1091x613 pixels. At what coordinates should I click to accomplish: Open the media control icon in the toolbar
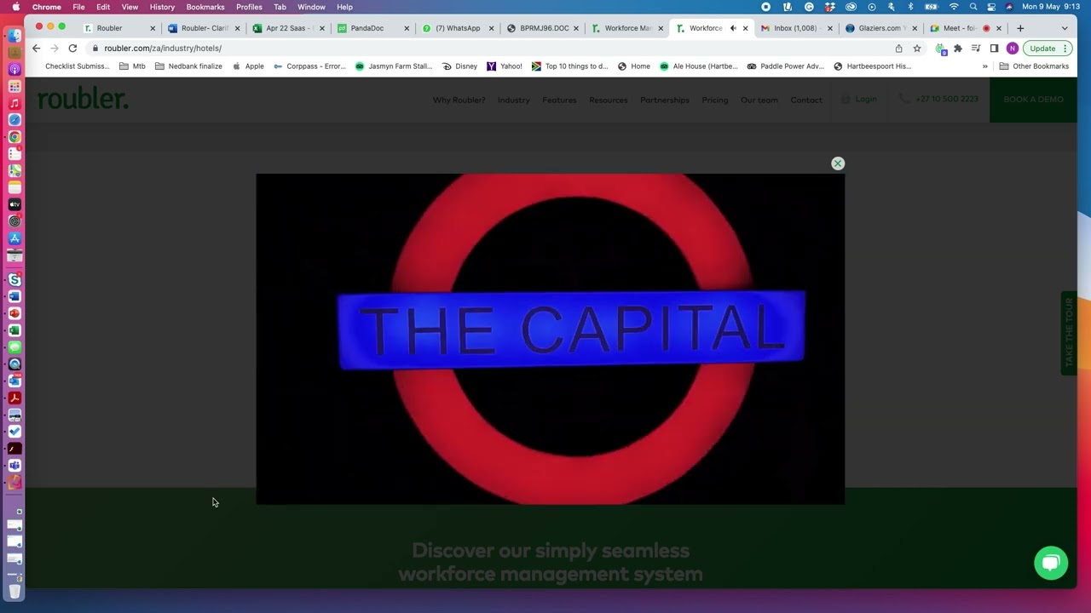(976, 49)
